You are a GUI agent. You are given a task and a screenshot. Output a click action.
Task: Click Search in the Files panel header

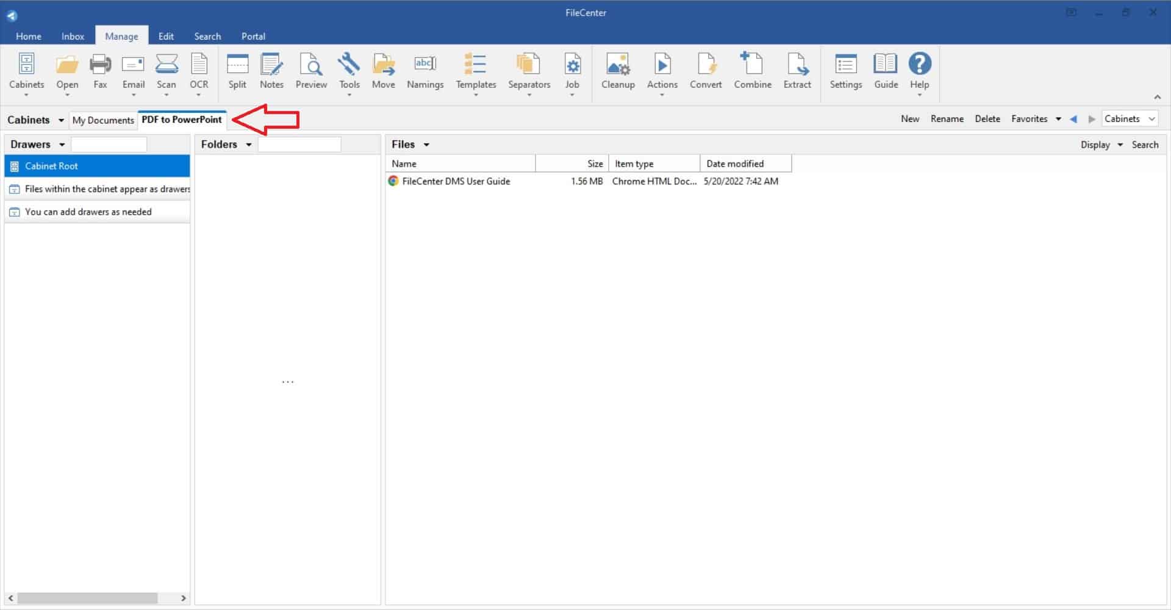[1145, 145]
